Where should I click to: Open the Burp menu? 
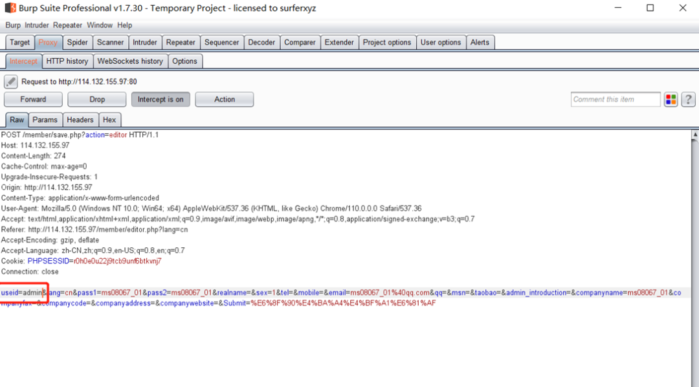pos(13,25)
